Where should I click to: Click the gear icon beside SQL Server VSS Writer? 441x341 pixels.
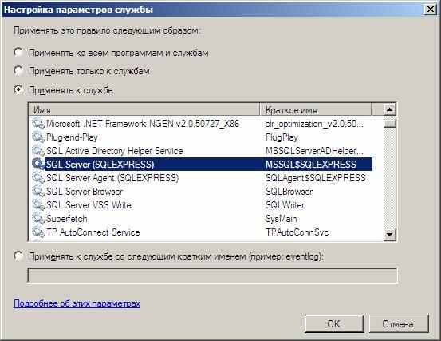click(38, 205)
